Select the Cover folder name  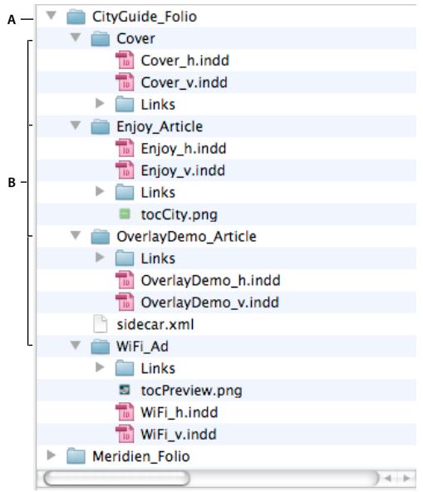point(135,38)
